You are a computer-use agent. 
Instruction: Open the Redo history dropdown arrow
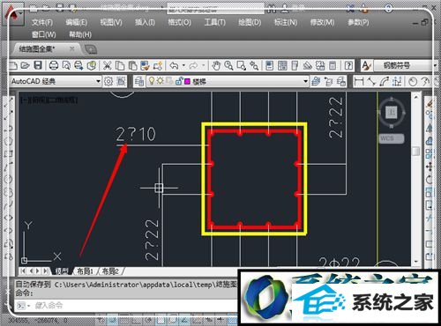click(203, 65)
